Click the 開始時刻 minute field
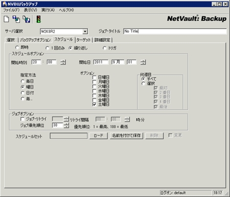Viewport: 230px width, 197px height. [52, 62]
